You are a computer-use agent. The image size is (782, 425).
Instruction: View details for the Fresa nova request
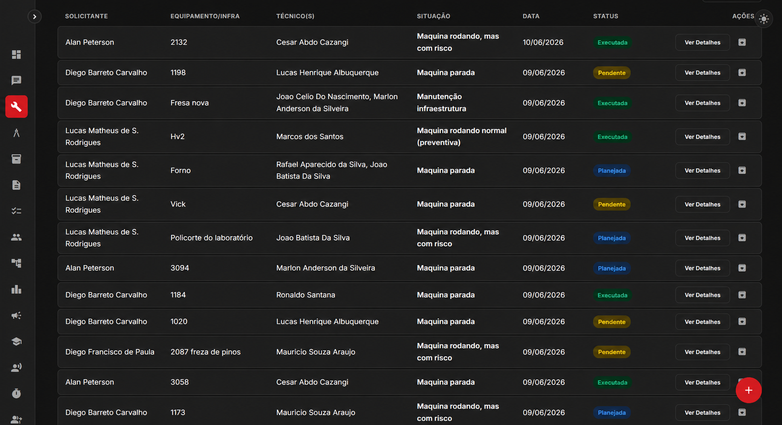pyautogui.click(x=702, y=103)
